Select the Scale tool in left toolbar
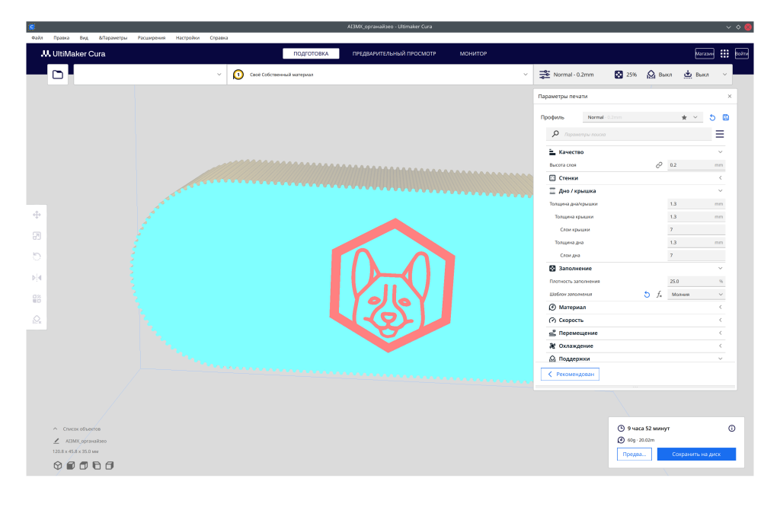 coord(37,236)
